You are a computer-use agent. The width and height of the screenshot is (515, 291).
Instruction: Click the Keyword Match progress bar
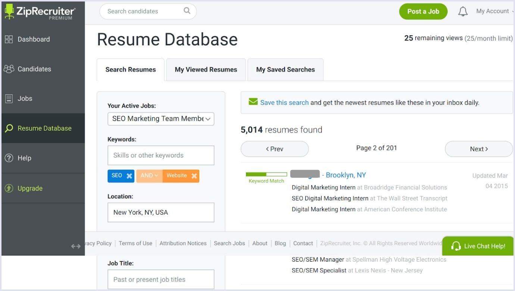coord(266,174)
